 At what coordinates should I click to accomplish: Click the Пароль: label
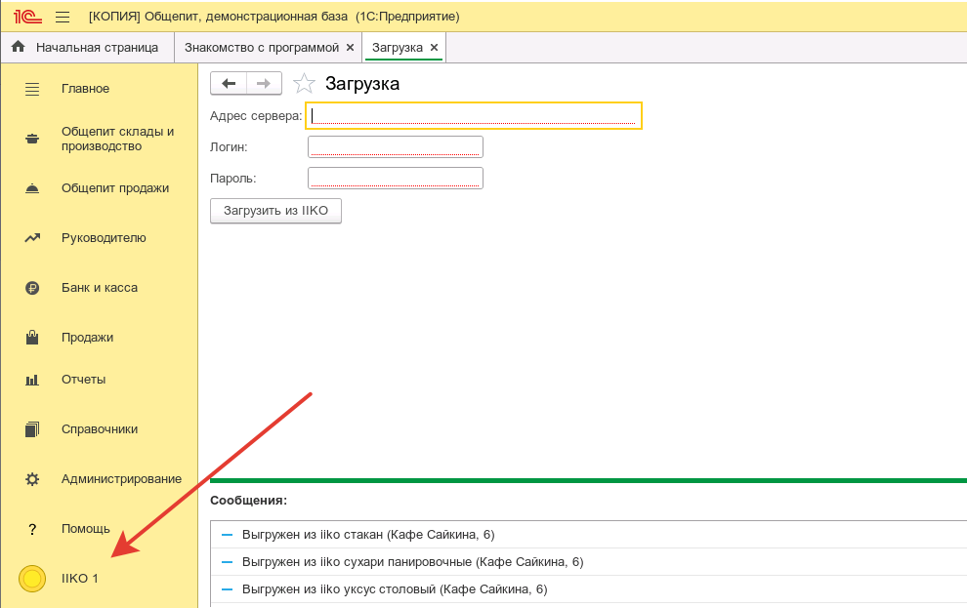tap(233, 179)
